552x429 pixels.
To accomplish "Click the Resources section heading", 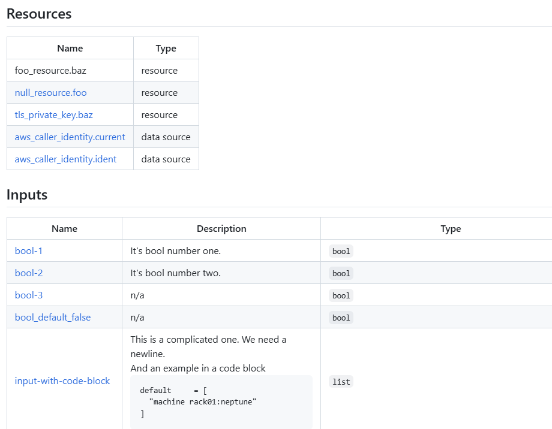I will (38, 14).
